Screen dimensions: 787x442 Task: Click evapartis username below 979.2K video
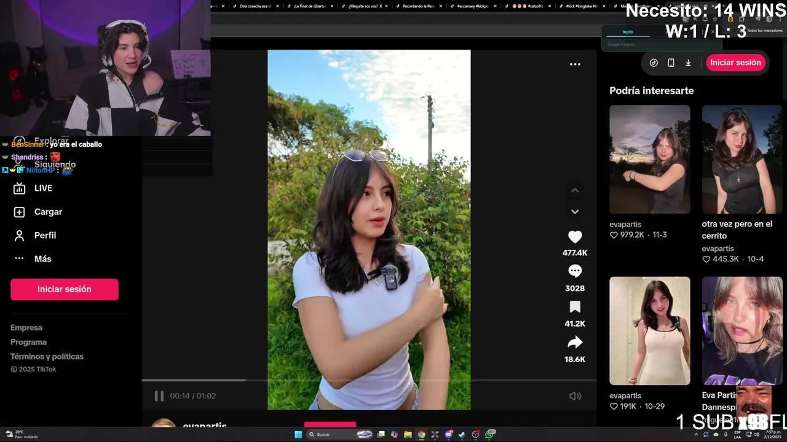pos(625,225)
